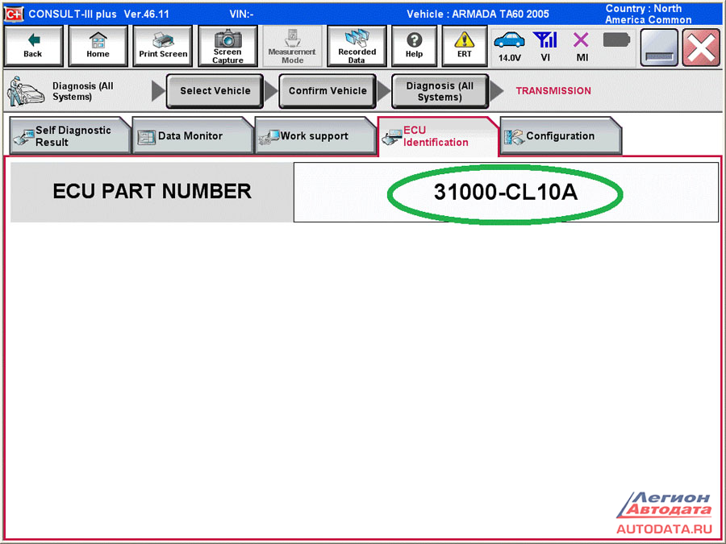
Task: Open Recorded Data
Action: tap(357, 46)
